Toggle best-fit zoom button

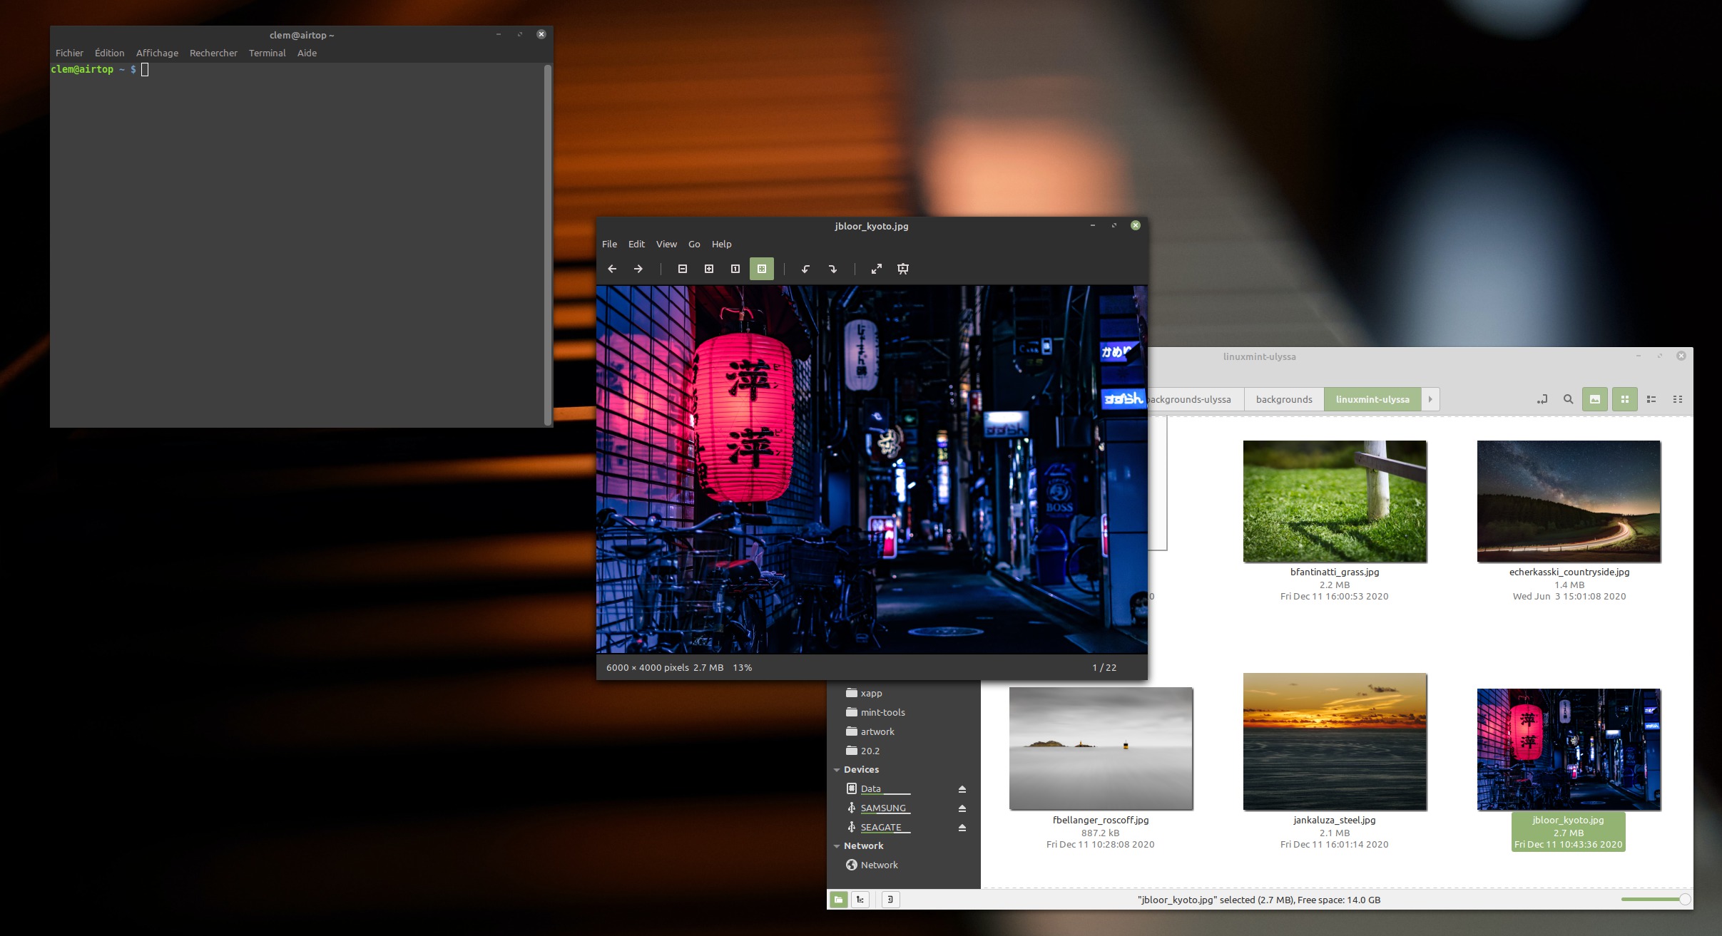761,269
